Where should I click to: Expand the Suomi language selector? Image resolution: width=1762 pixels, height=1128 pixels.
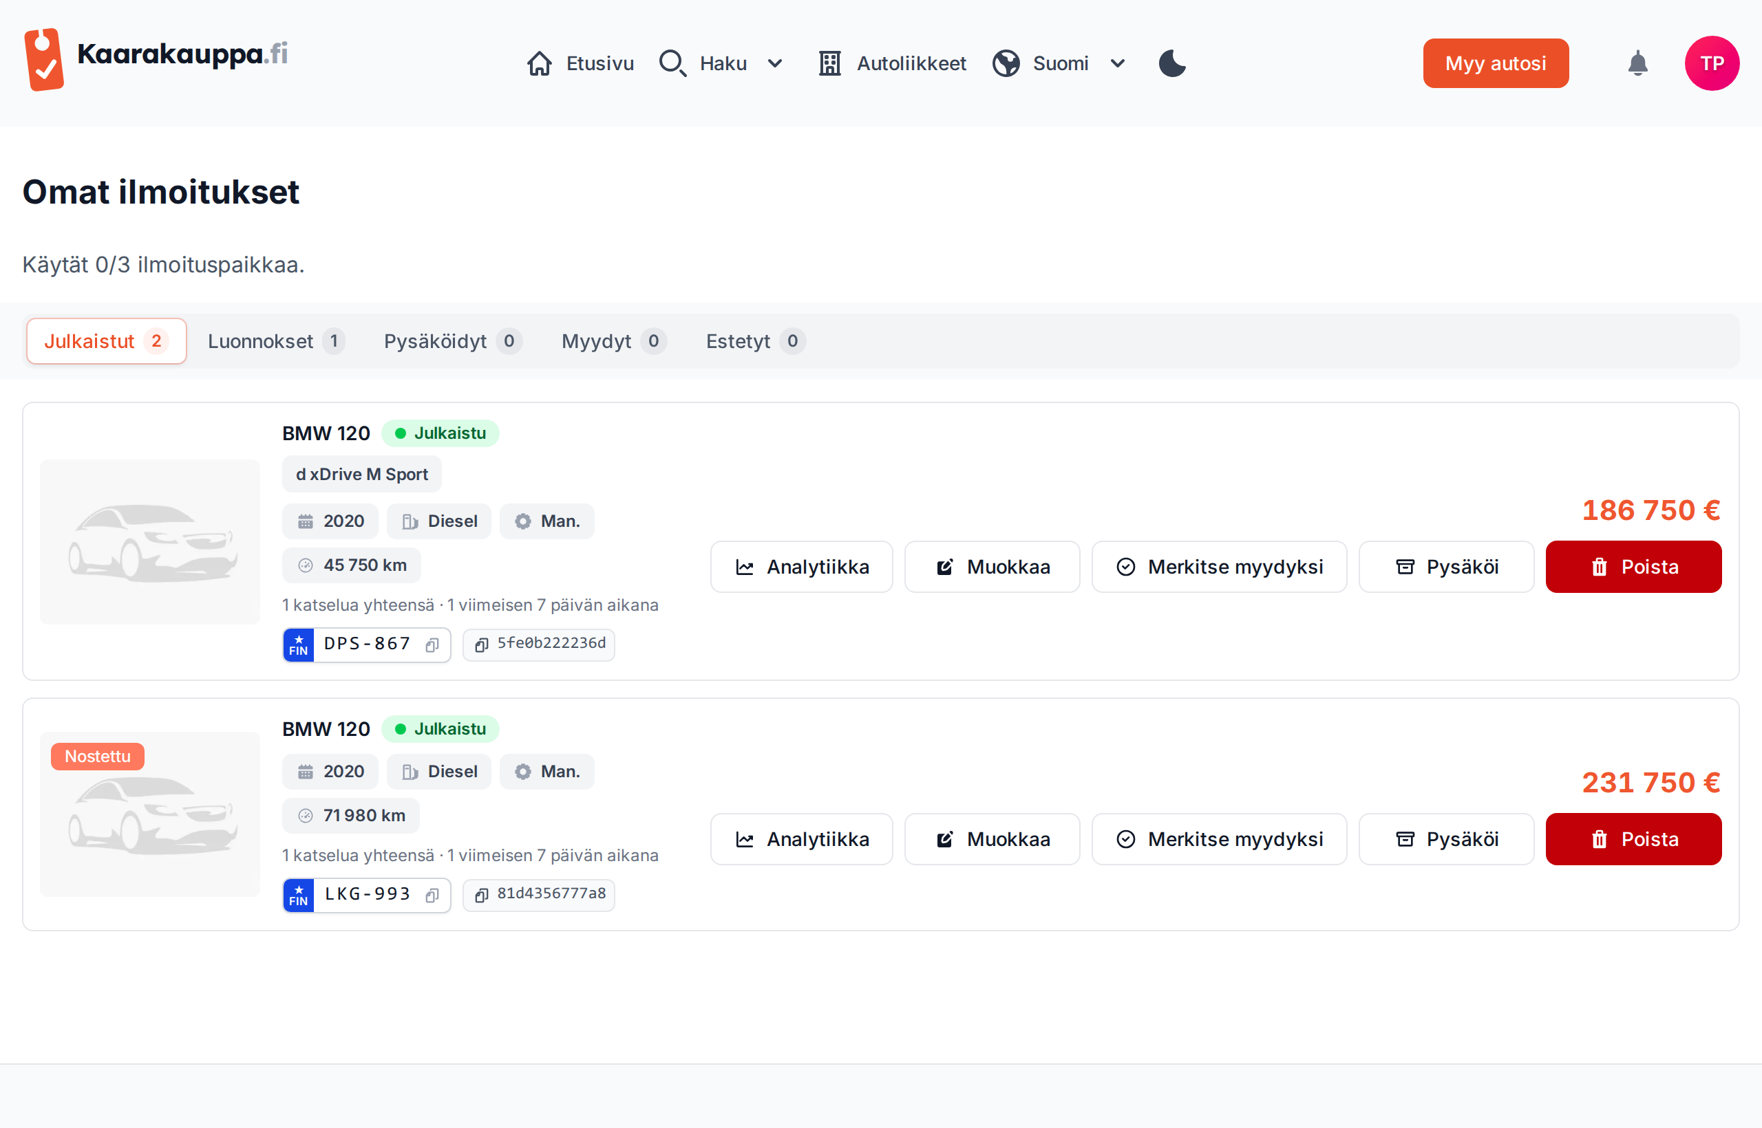(1059, 64)
